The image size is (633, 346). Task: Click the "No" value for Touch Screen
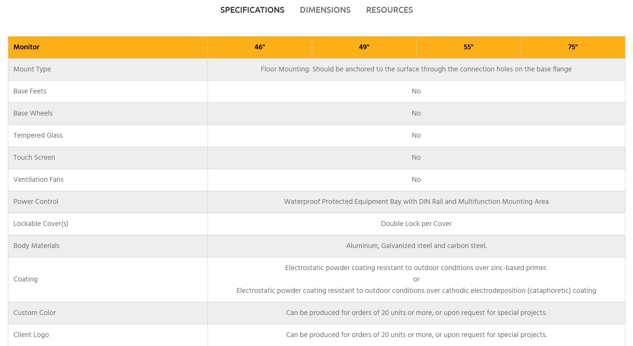[x=416, y=158]
